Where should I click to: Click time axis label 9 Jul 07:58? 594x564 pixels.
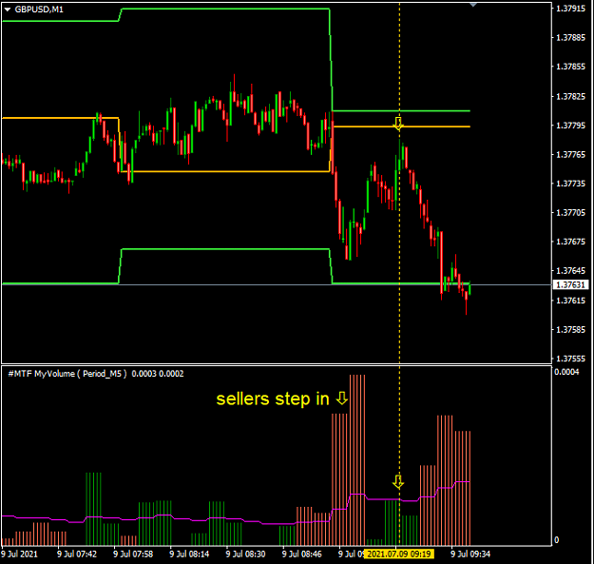tap(133, 554)
